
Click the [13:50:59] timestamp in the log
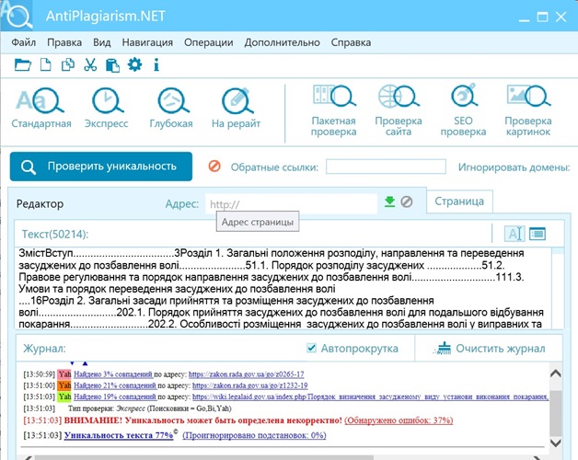click(39, 374)
